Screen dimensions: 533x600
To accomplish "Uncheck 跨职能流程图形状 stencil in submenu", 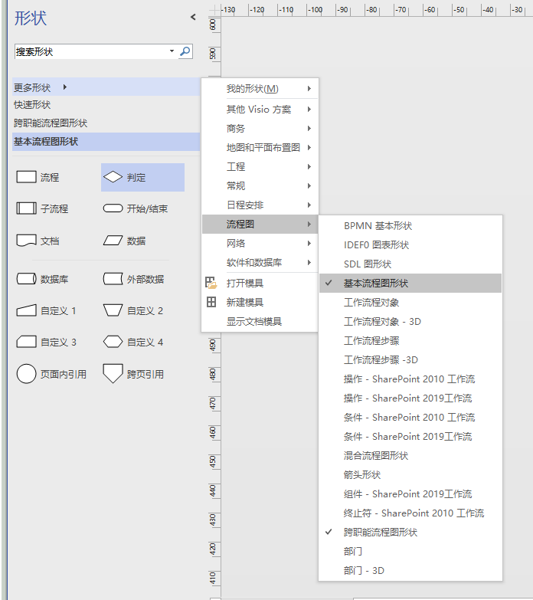I will pos(410,532).
